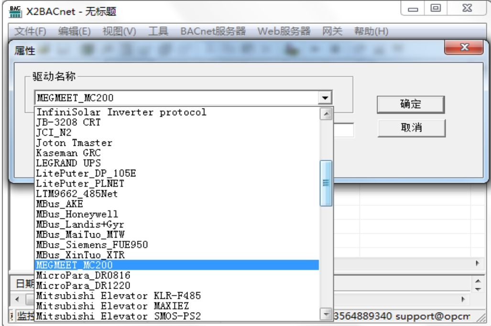Viewport: 491px width, 326px height.
Task: Select MicroPara_DR1220 driver
Action: [x=177, y=285]
